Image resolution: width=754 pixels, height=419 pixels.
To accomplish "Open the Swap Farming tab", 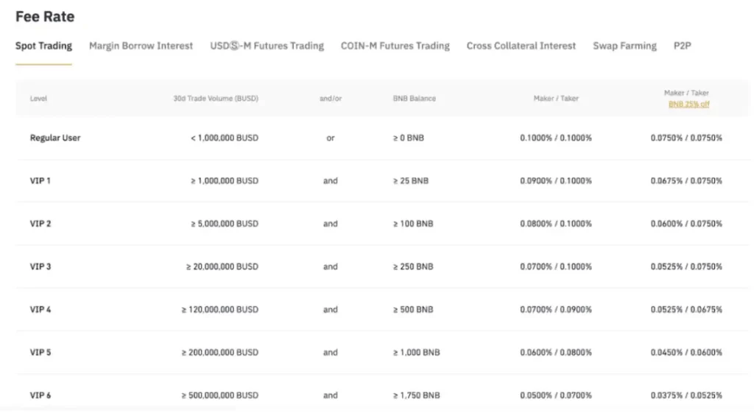I will click(x=624, y=46).
